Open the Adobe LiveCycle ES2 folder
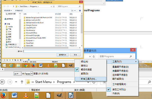 [33, 20]
